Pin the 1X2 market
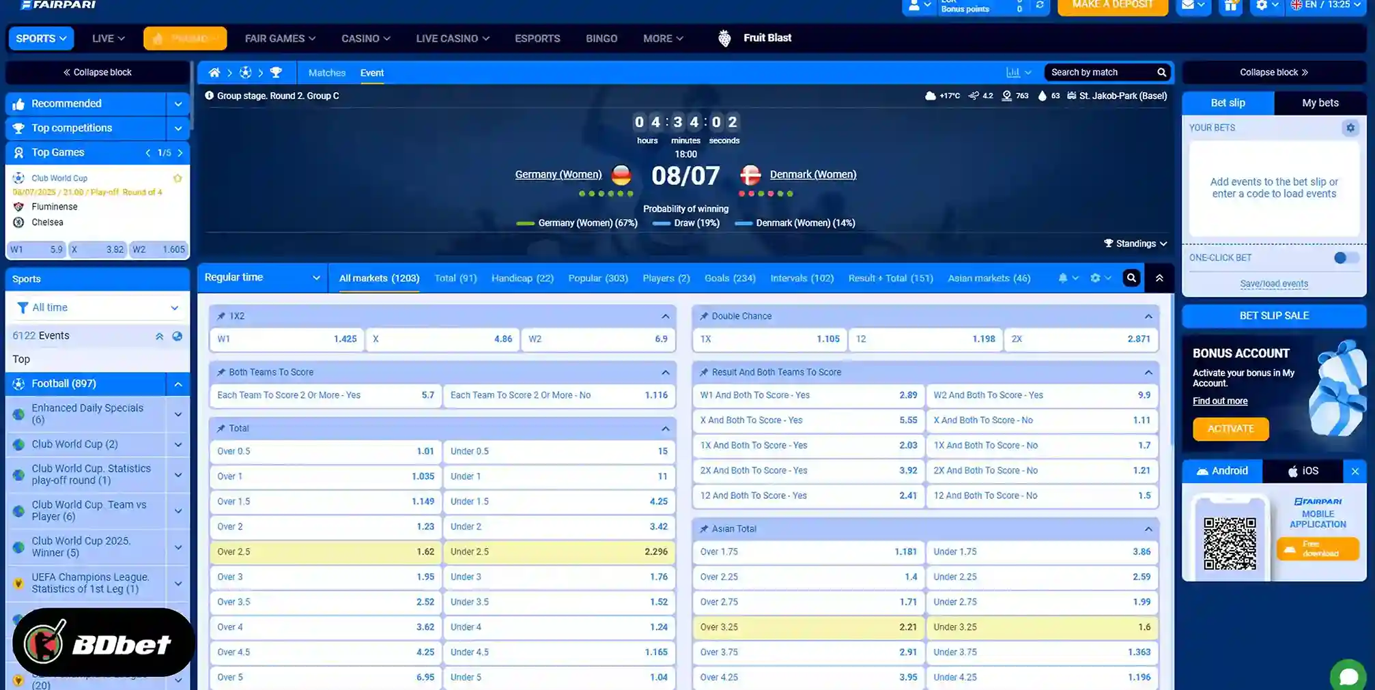The image size is (1375, 690). pos(221,316)
